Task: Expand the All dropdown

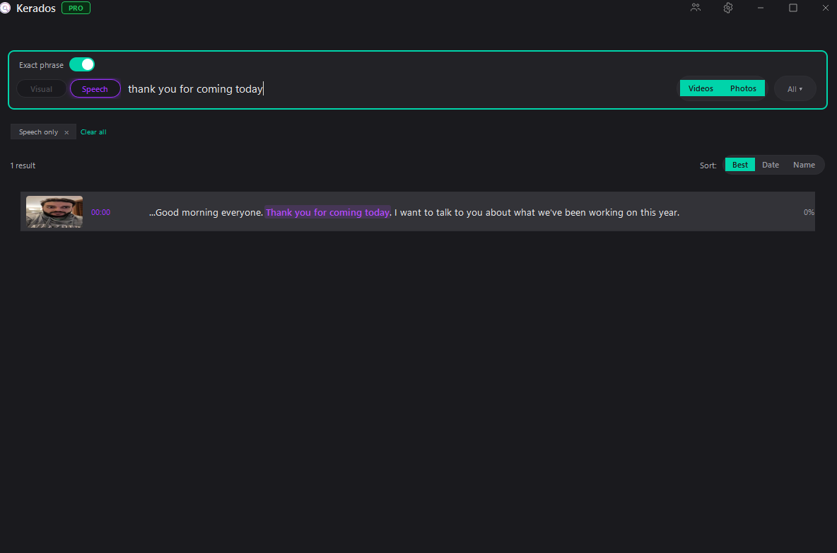Action: [795, 88]
